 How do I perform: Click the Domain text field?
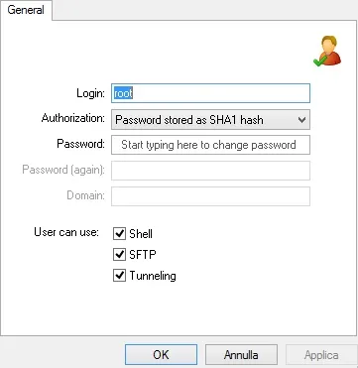[x=210, y=196]
